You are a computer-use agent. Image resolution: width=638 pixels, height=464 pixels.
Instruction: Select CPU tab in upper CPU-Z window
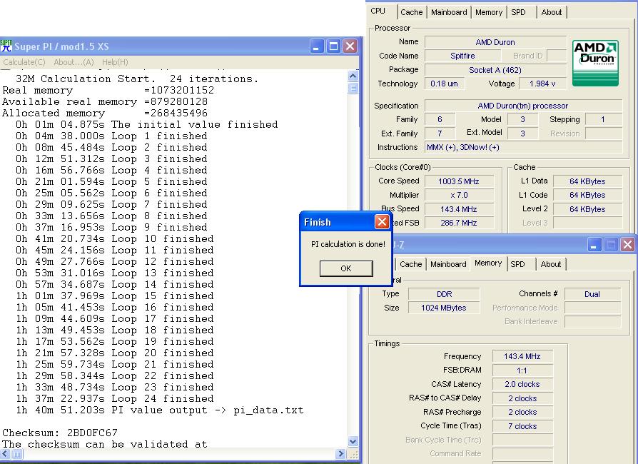point(378,11)
